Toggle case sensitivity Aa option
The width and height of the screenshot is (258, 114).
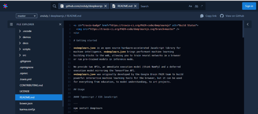[190, 6]
